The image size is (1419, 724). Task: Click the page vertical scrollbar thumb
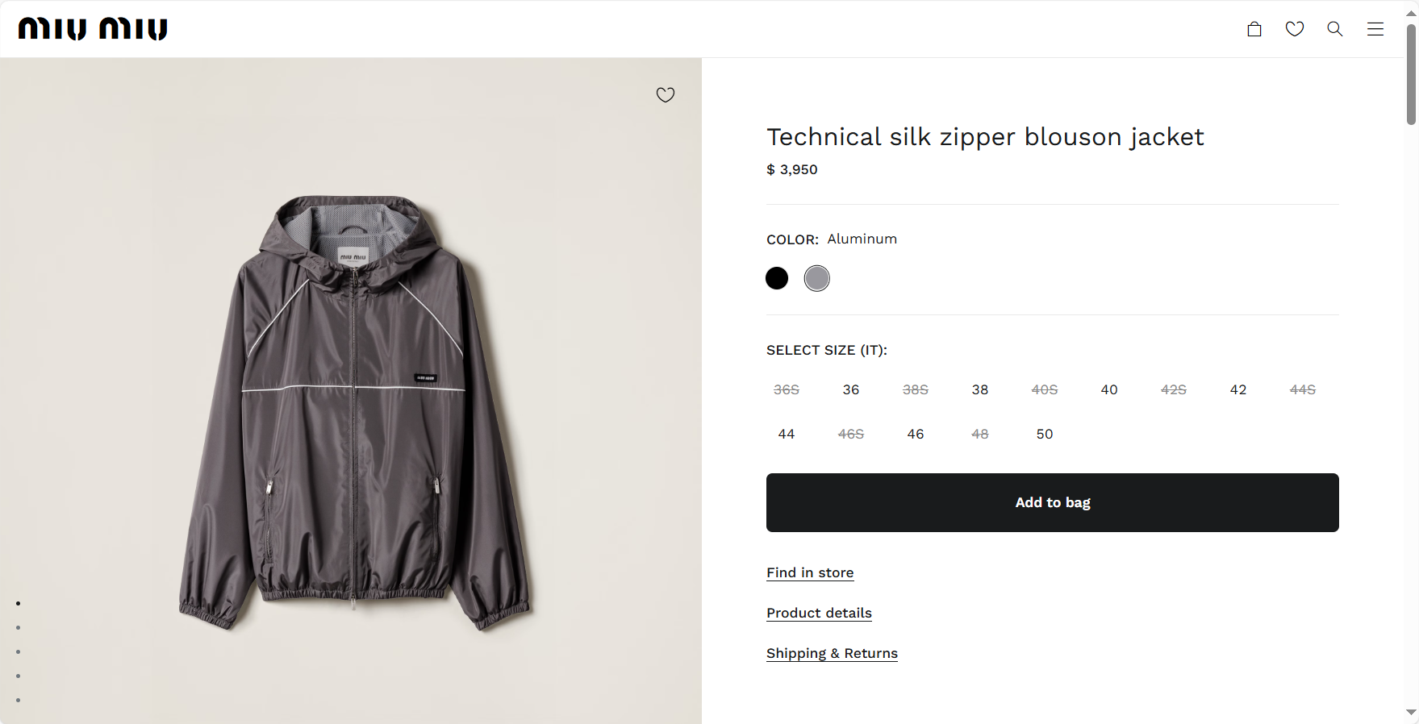click(1411, 74)
